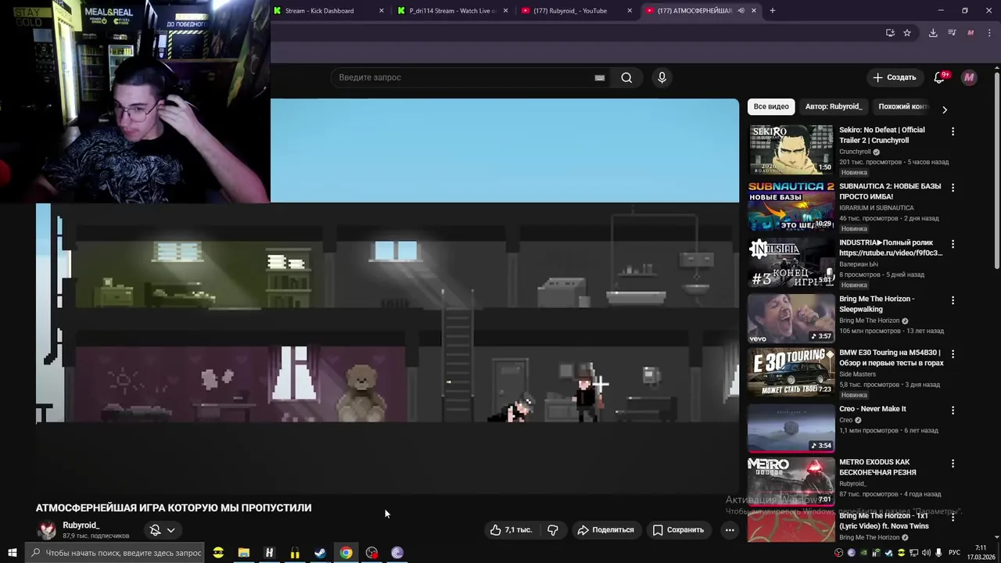Open Steam from the taskbar
This screenshot has height=563, width=1001.
(x=320, y=553)
